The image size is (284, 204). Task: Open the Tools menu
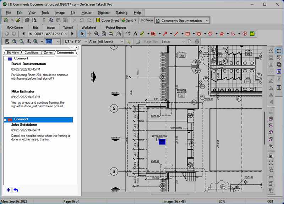[45, 13]
